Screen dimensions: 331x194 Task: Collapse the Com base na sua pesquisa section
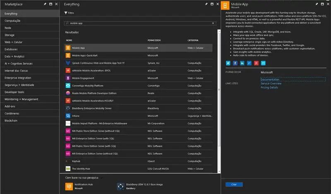[101, 178]
